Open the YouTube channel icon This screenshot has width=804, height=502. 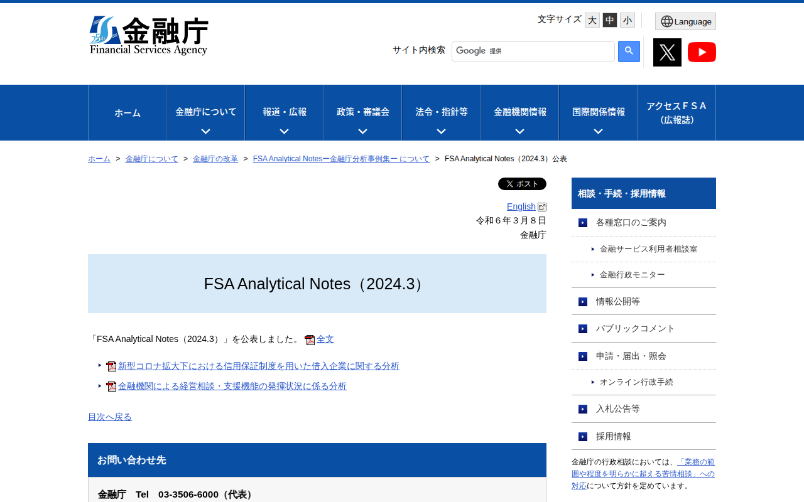pyautogui.click(x=702, y=52)
